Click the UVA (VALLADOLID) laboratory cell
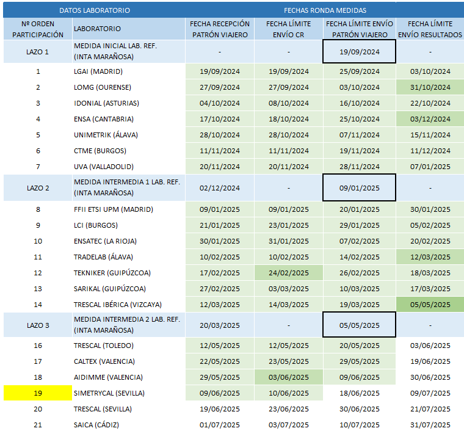464x431 pixels. pyautogui.click(x=129, y=167)
